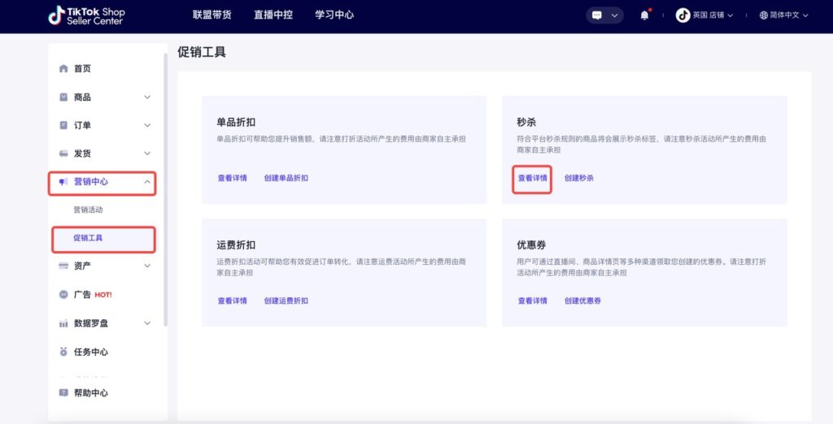Expand the 数据罗盘 menu chevron
The image size is (833, 424).
(147, 323)
